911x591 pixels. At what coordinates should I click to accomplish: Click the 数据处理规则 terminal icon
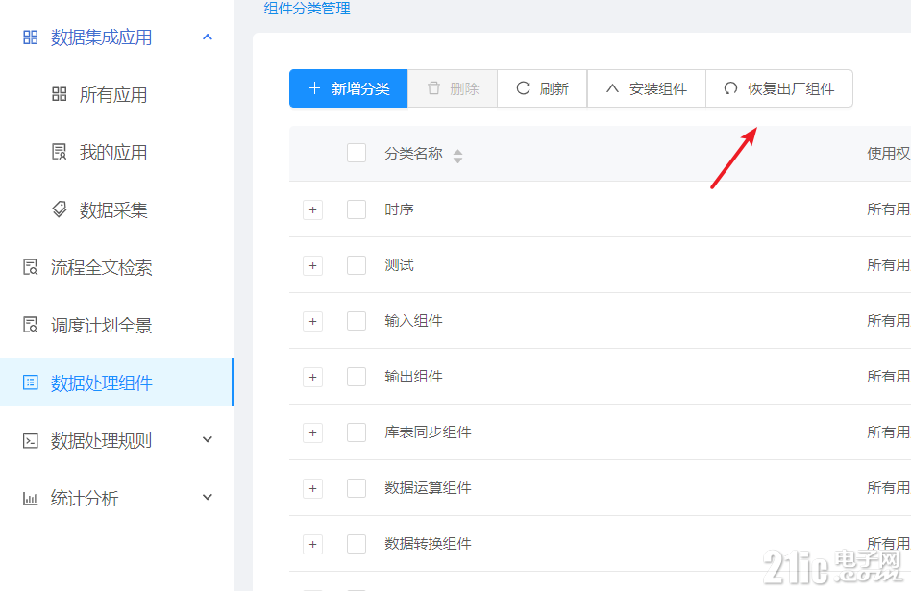tap(30, 440)
